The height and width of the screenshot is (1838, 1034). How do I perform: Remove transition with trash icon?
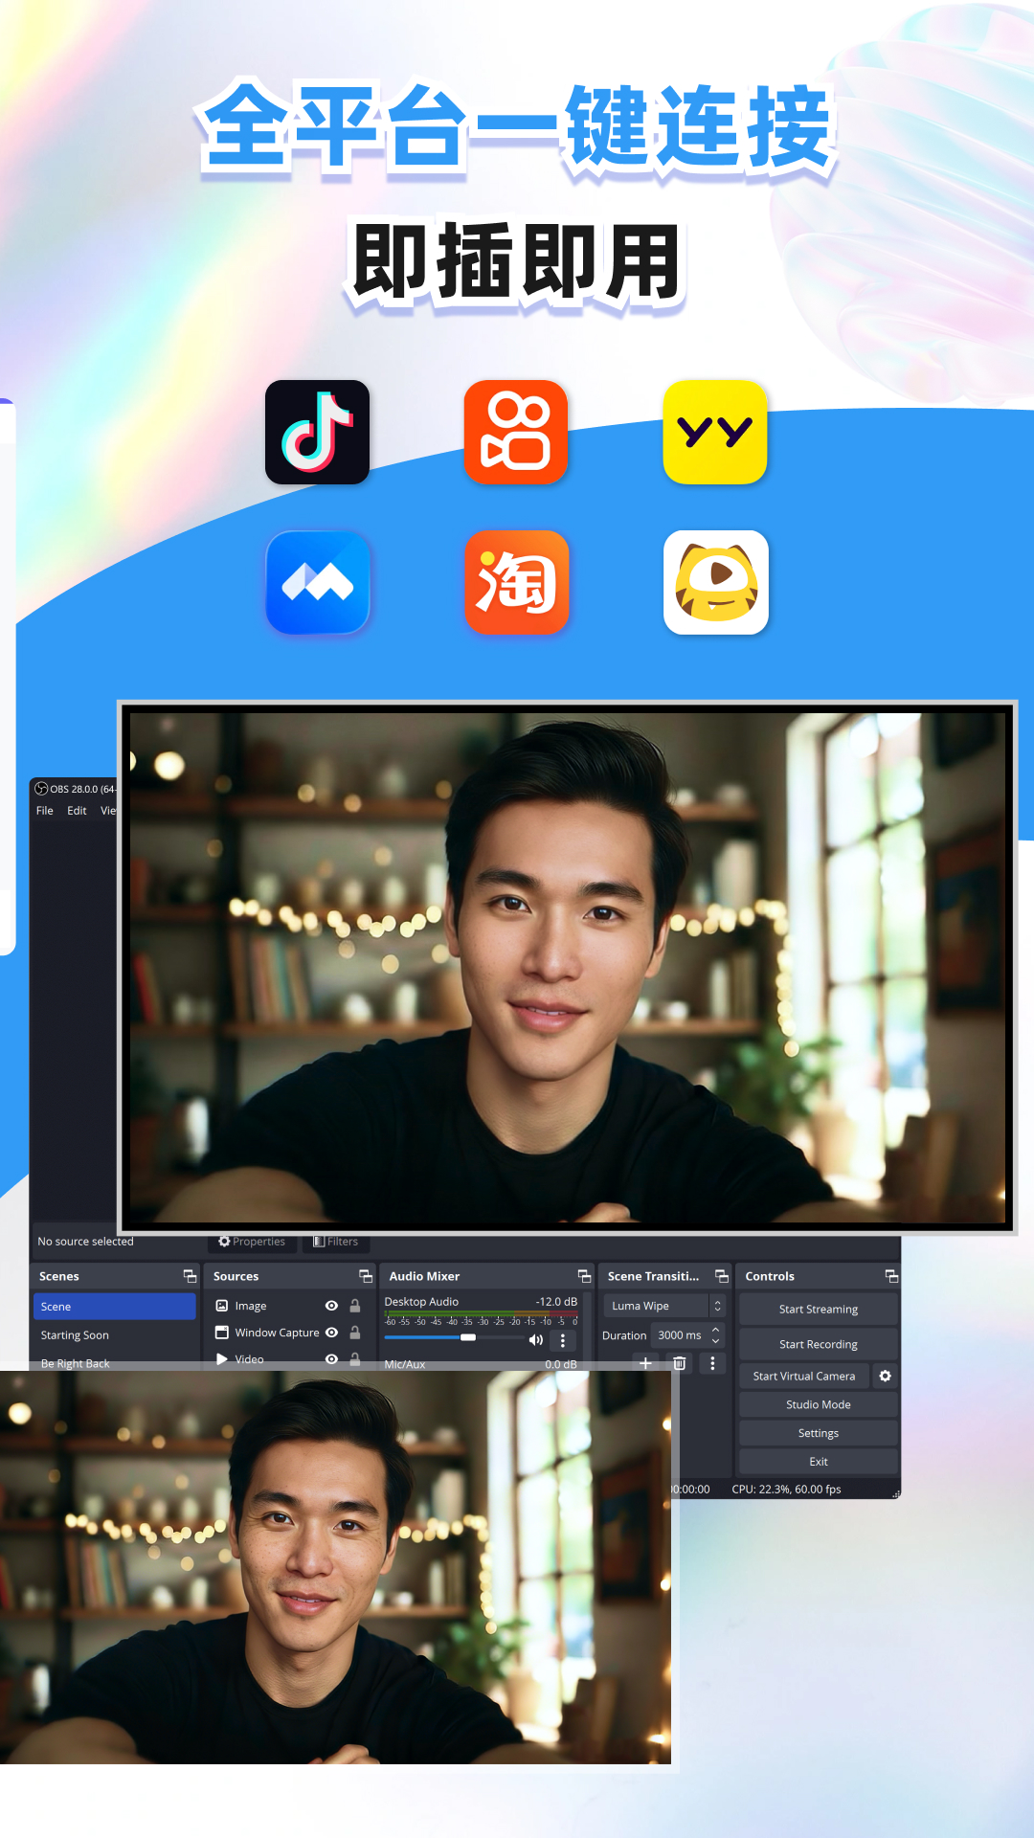pos(680,1363)
